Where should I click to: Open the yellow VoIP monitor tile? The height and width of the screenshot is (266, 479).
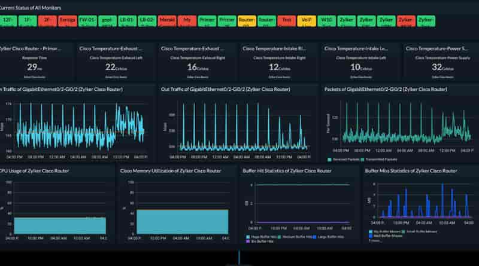coord(307,21)
